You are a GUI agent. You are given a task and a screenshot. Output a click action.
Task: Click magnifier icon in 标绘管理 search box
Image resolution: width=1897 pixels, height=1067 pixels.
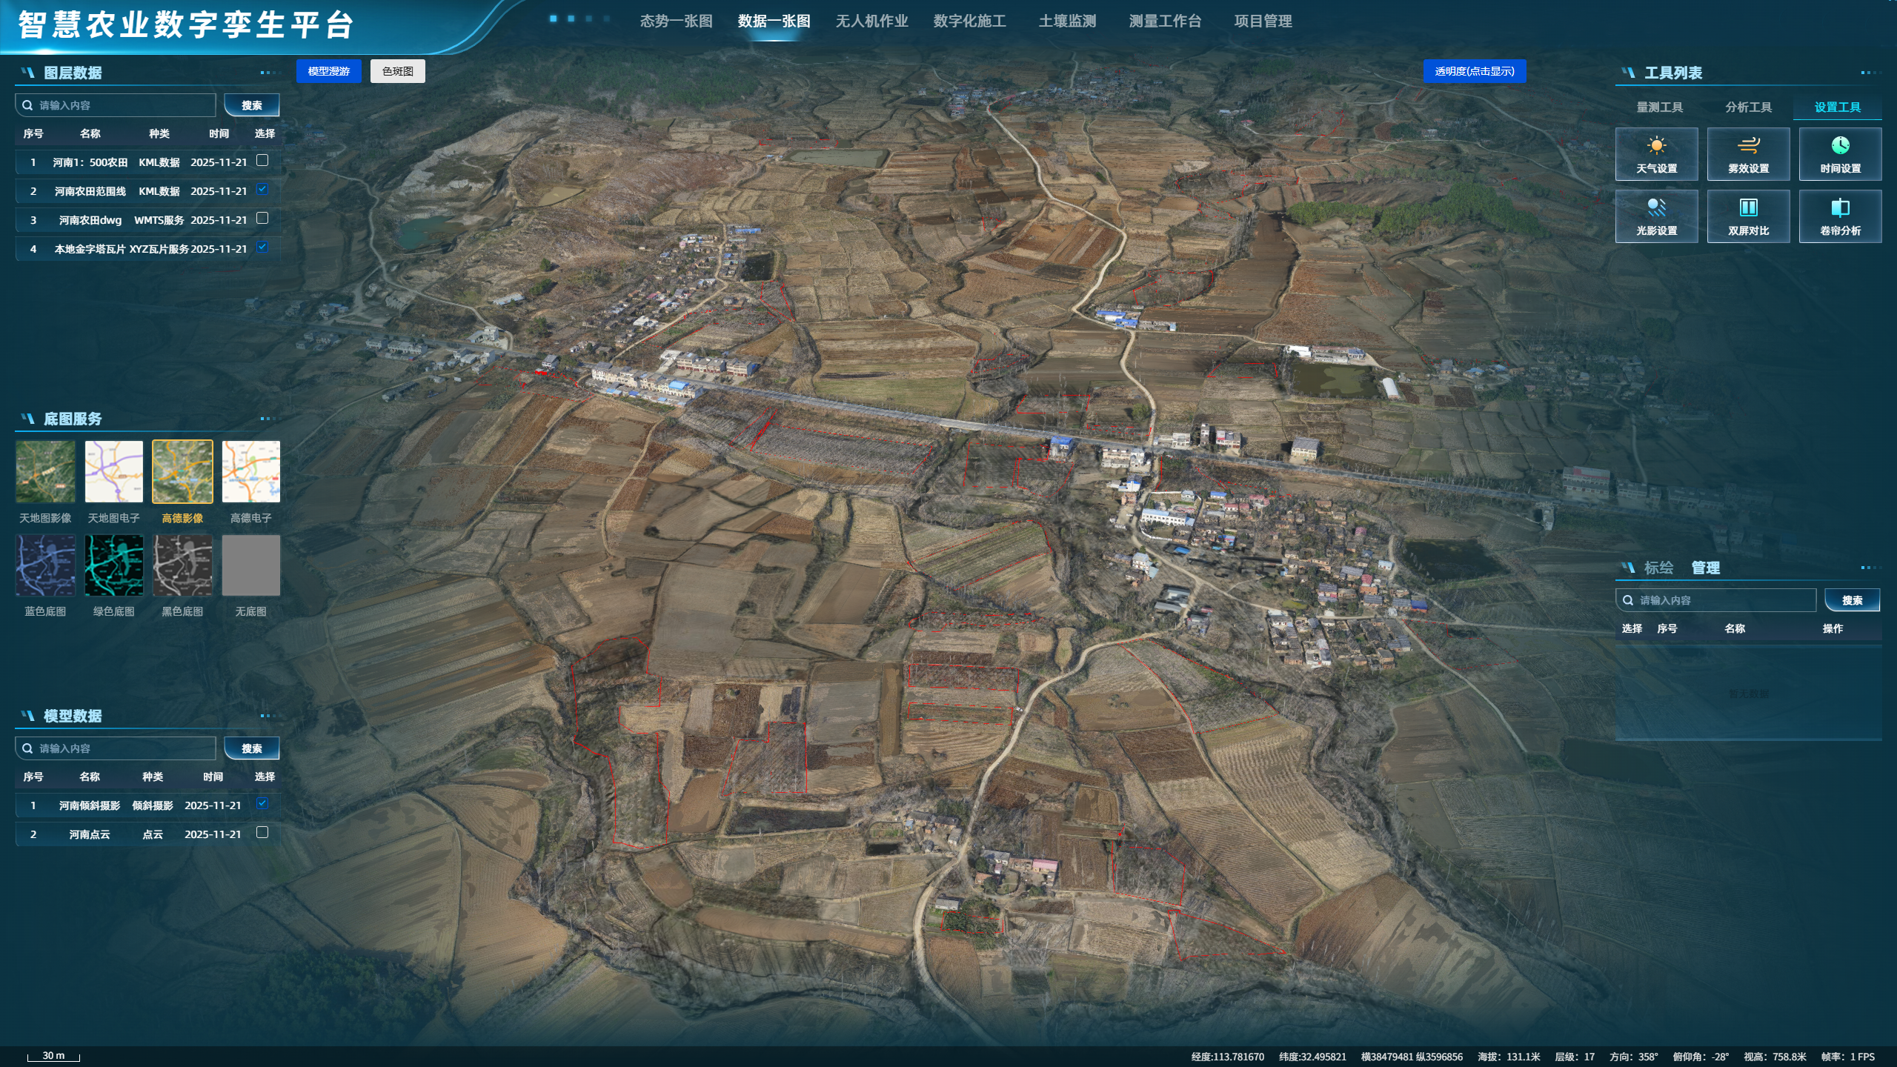(x=1628, y=600)
